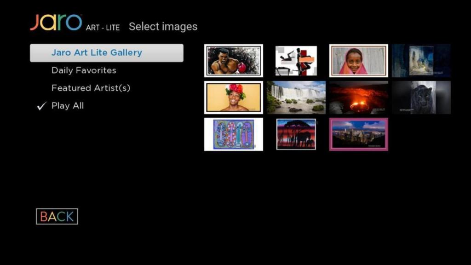Open the boxer with red gloves thumbnail
The height and width of the screenshot is (265, 471).
pyautogui.click(x=234, y=61)
